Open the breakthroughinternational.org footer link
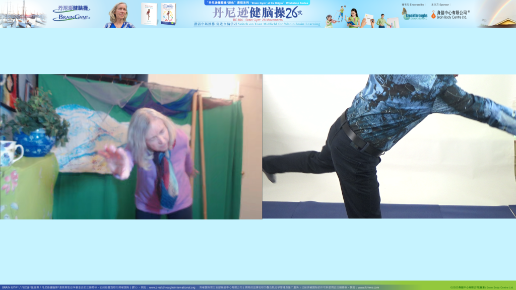Viewport: 516px width, 290px height. [x=172, y=287]
